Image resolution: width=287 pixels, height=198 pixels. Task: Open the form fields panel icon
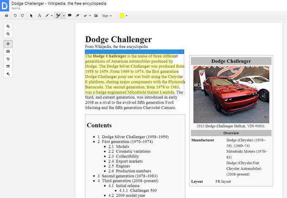[x=8, y=66]
